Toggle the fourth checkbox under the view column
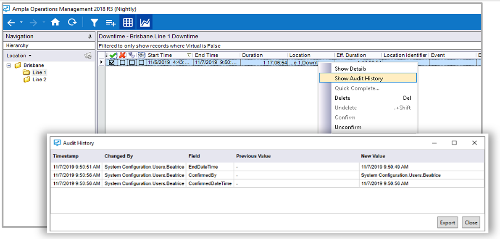 coord(141,63)
